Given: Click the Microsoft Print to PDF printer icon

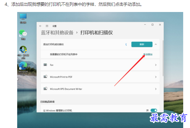Looking at the screenshot, I should [x=45, y=77].
